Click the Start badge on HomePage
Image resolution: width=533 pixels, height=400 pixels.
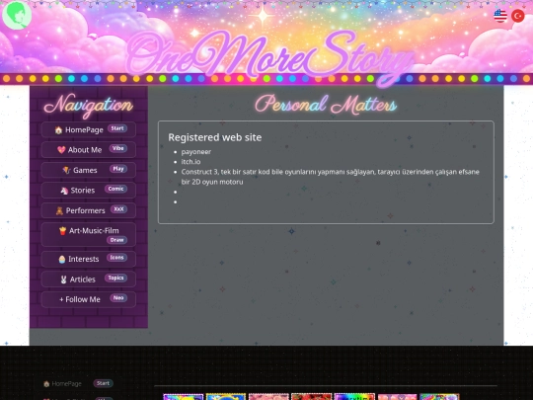click(117, 128)
